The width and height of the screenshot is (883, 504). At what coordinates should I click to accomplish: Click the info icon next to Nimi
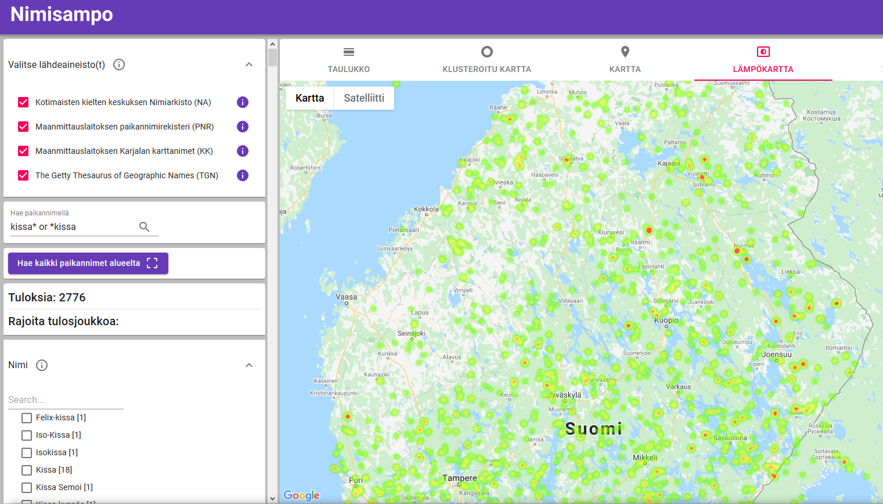[42, 365]
